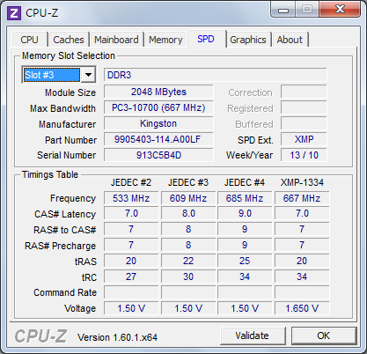Click the tRAS value 25
367x354 pixels.
click(245, 261)
